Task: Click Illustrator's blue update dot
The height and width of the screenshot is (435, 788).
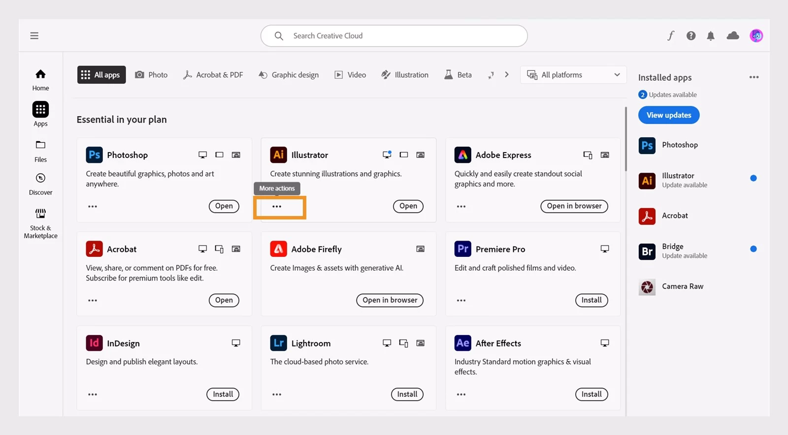Action: [x=753, y=178]
